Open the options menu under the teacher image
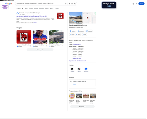Viewport: 147px width, 119px height. [x=47, y=46]
